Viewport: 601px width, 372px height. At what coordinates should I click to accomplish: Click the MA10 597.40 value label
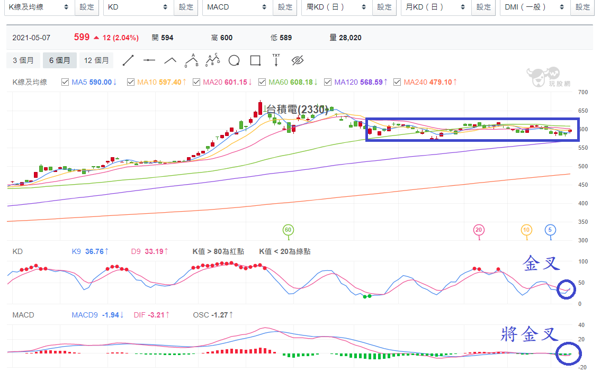[x=162, y=82]
